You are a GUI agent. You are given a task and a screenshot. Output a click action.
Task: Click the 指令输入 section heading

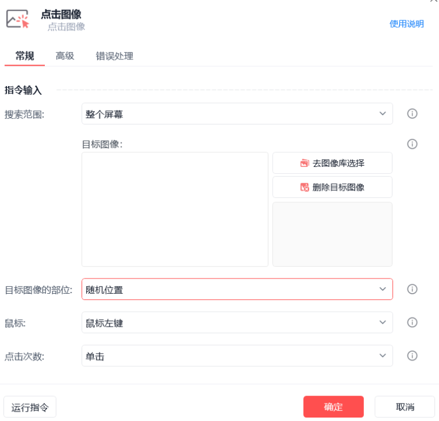23,90
